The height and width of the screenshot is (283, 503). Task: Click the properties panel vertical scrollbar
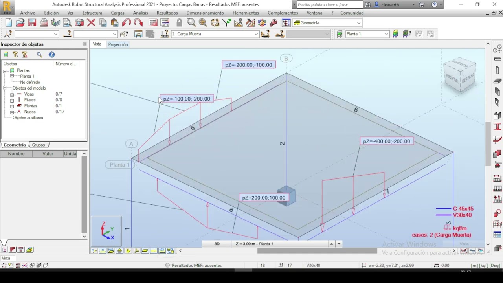tap(84, 195)
